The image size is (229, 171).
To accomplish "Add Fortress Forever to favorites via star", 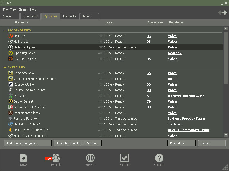I will click(101, 119).
